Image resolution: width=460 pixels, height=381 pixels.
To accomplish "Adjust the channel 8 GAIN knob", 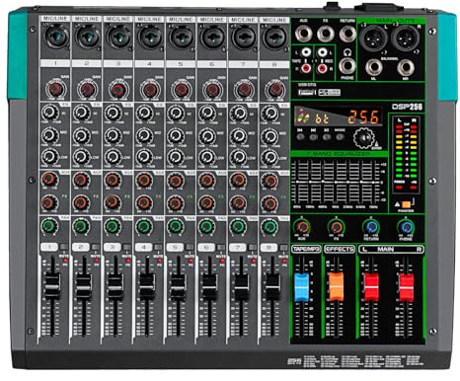I will (275, 89).
